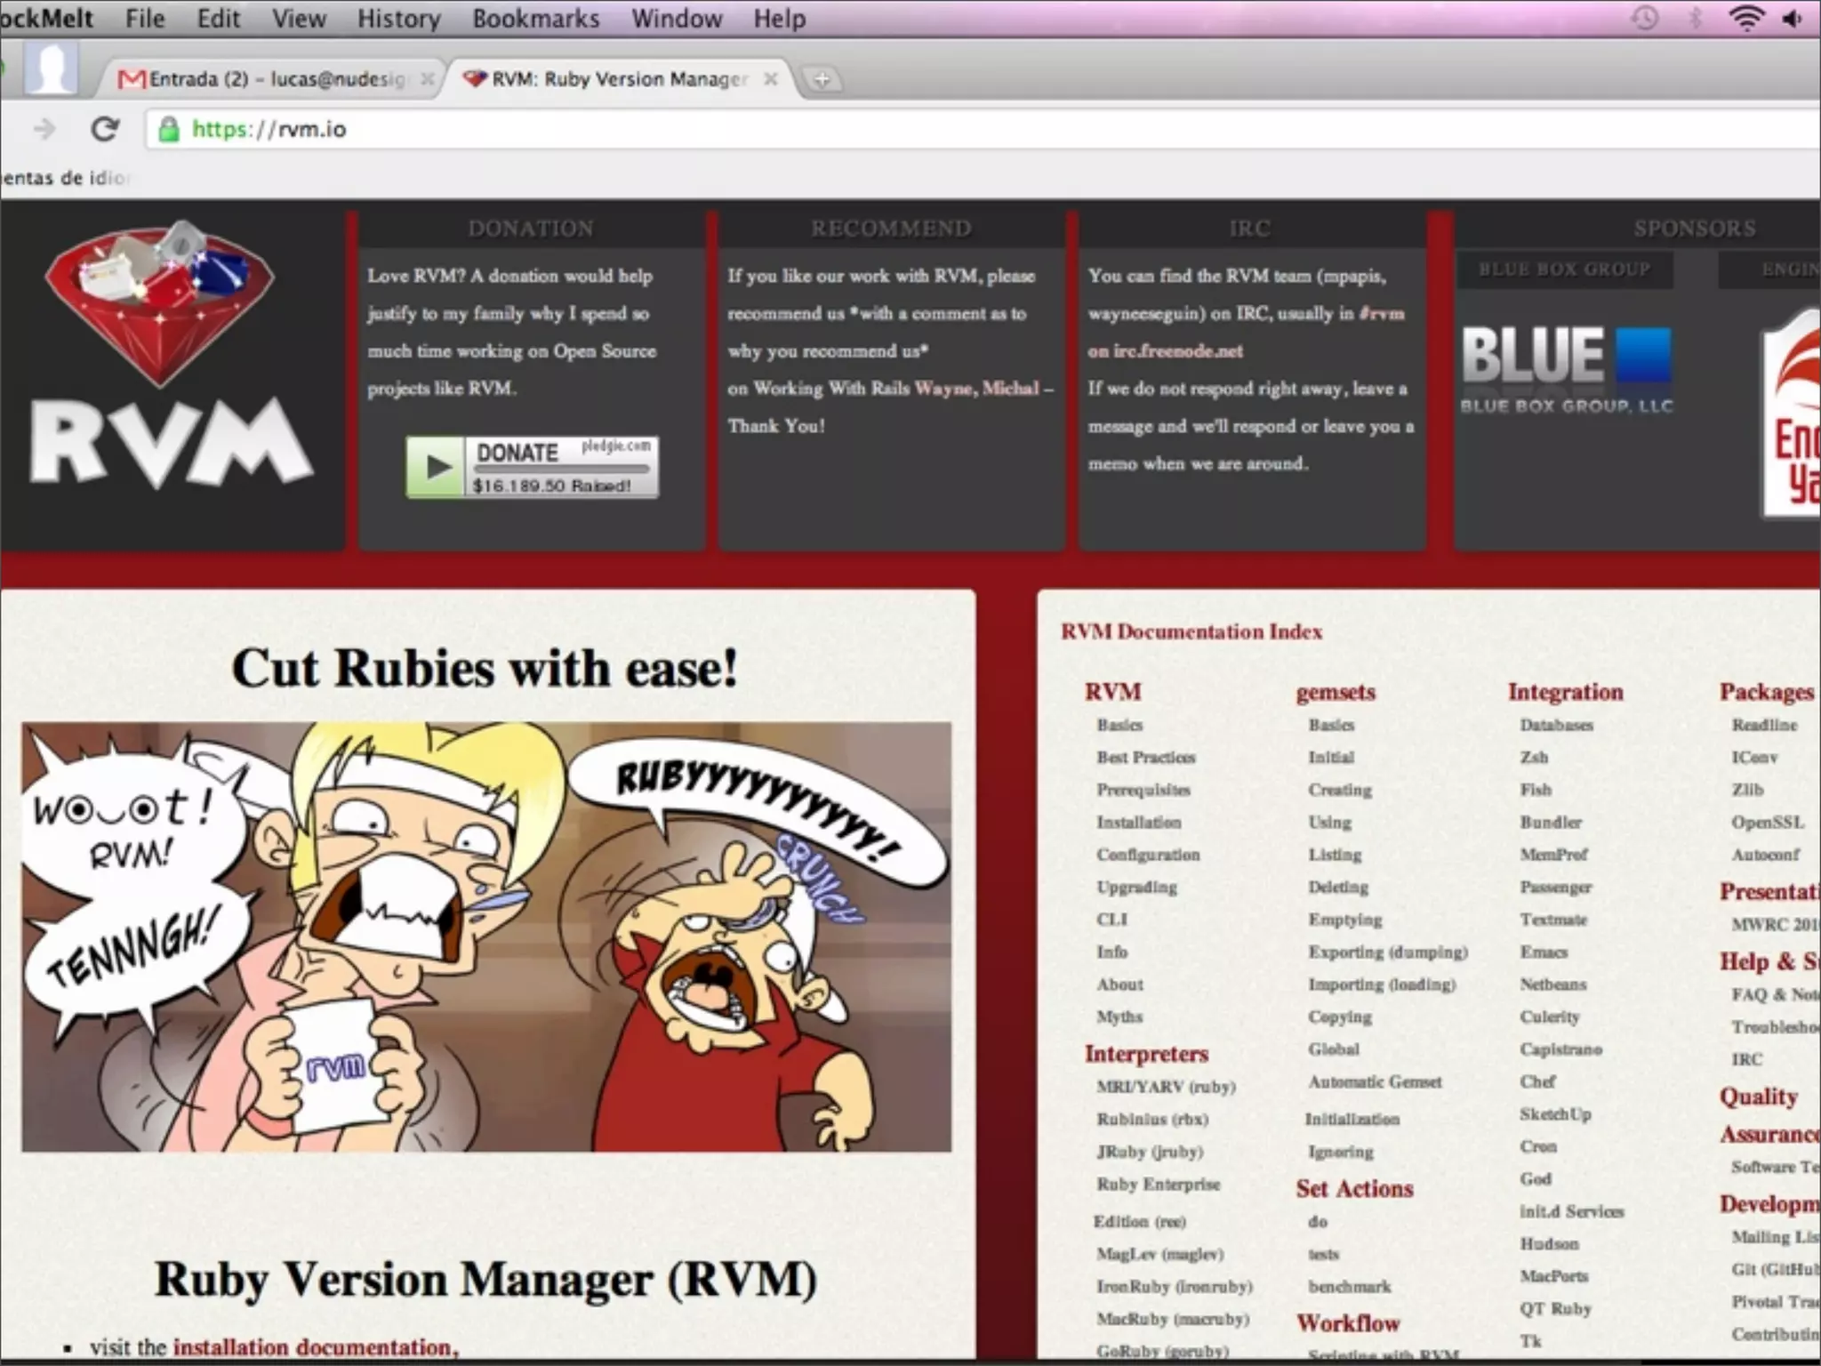Click the Blue Box Group sponsor logo
This screenshot has height=1366, width=1821.
coord(1567,369)
